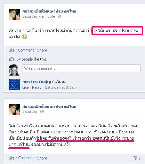This screenshot has height=164, width=145.
Task: Open first post author's profile picture
Action: (14, 14)
